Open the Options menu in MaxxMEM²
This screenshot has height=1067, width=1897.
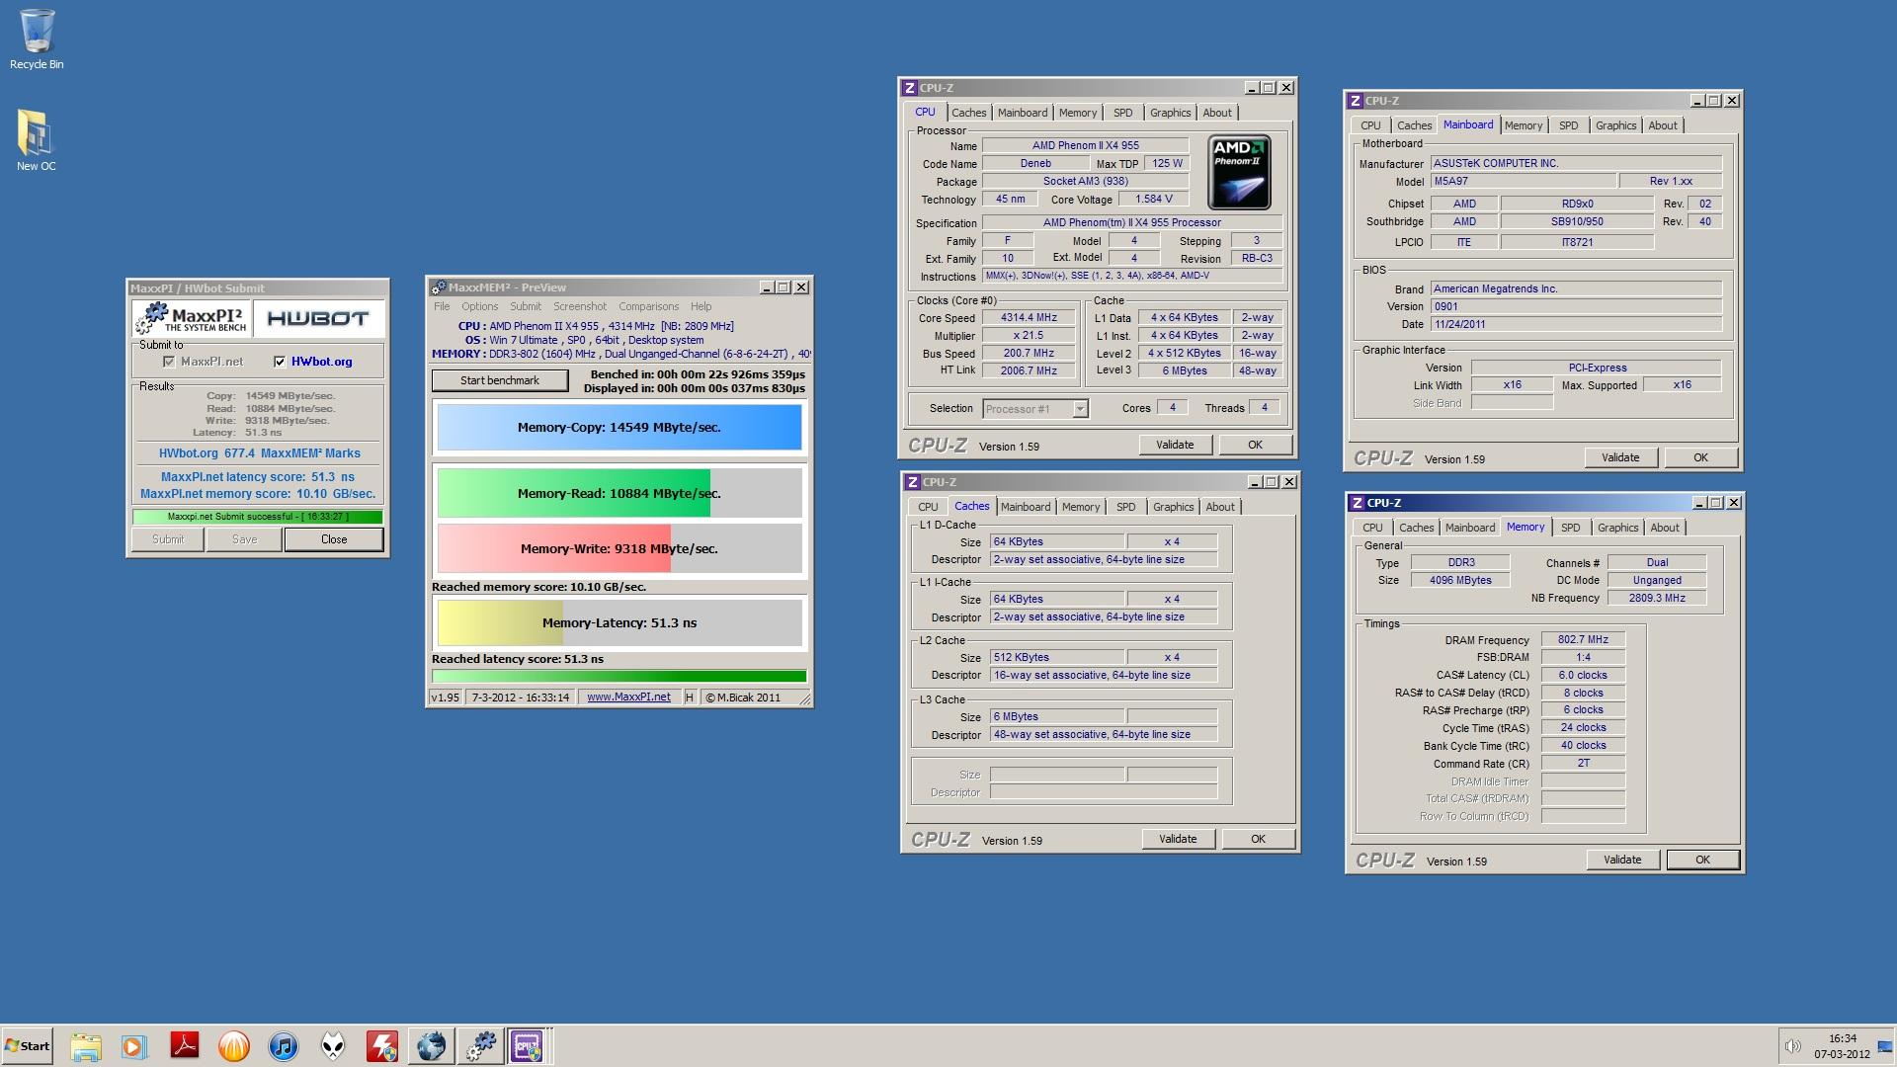coord(479,306)
